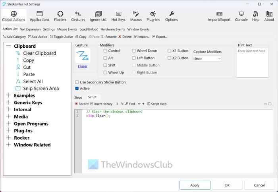
Task: Collapse the Clipboard category
Action: (x=8, y=46)
